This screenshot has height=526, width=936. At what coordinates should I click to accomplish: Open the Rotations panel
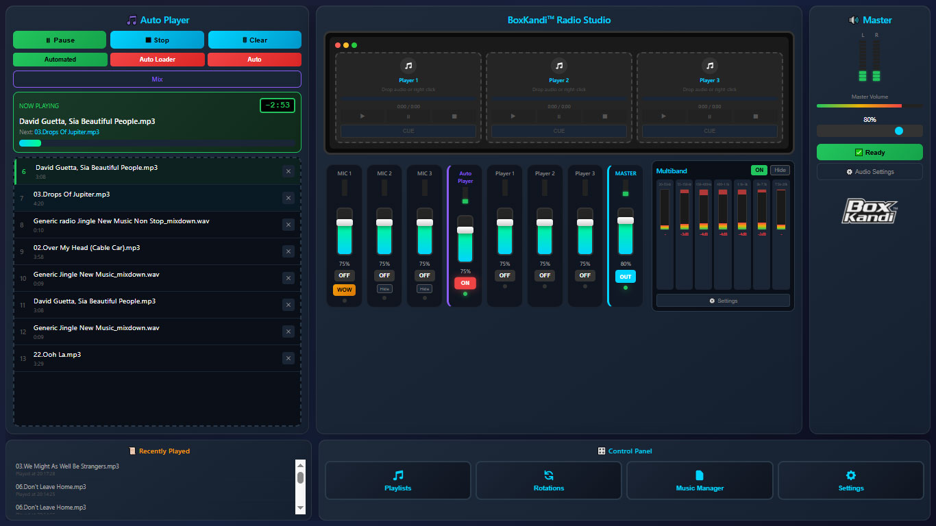tap(549, 481)
